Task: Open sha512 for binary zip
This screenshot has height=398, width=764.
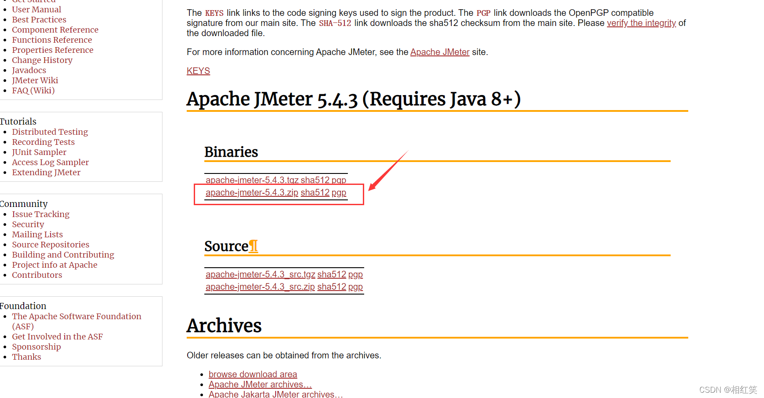Action: pyautogui.click(x=315, y=192)
